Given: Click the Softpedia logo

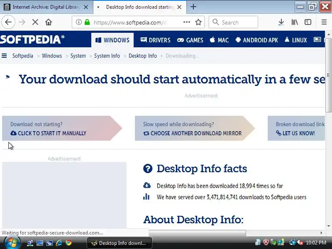Looking at the screenshot, I should coord(32,39).
